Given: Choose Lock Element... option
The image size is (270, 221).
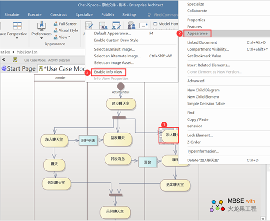Looking at the screenshot, I should click(200, 135).
